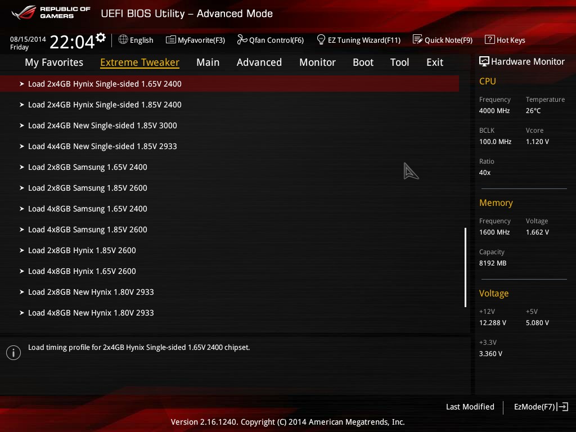Screen dimensions: 576x432
Task: Click the EzMode exit arrow icon
Action: (x=562, y=407)
